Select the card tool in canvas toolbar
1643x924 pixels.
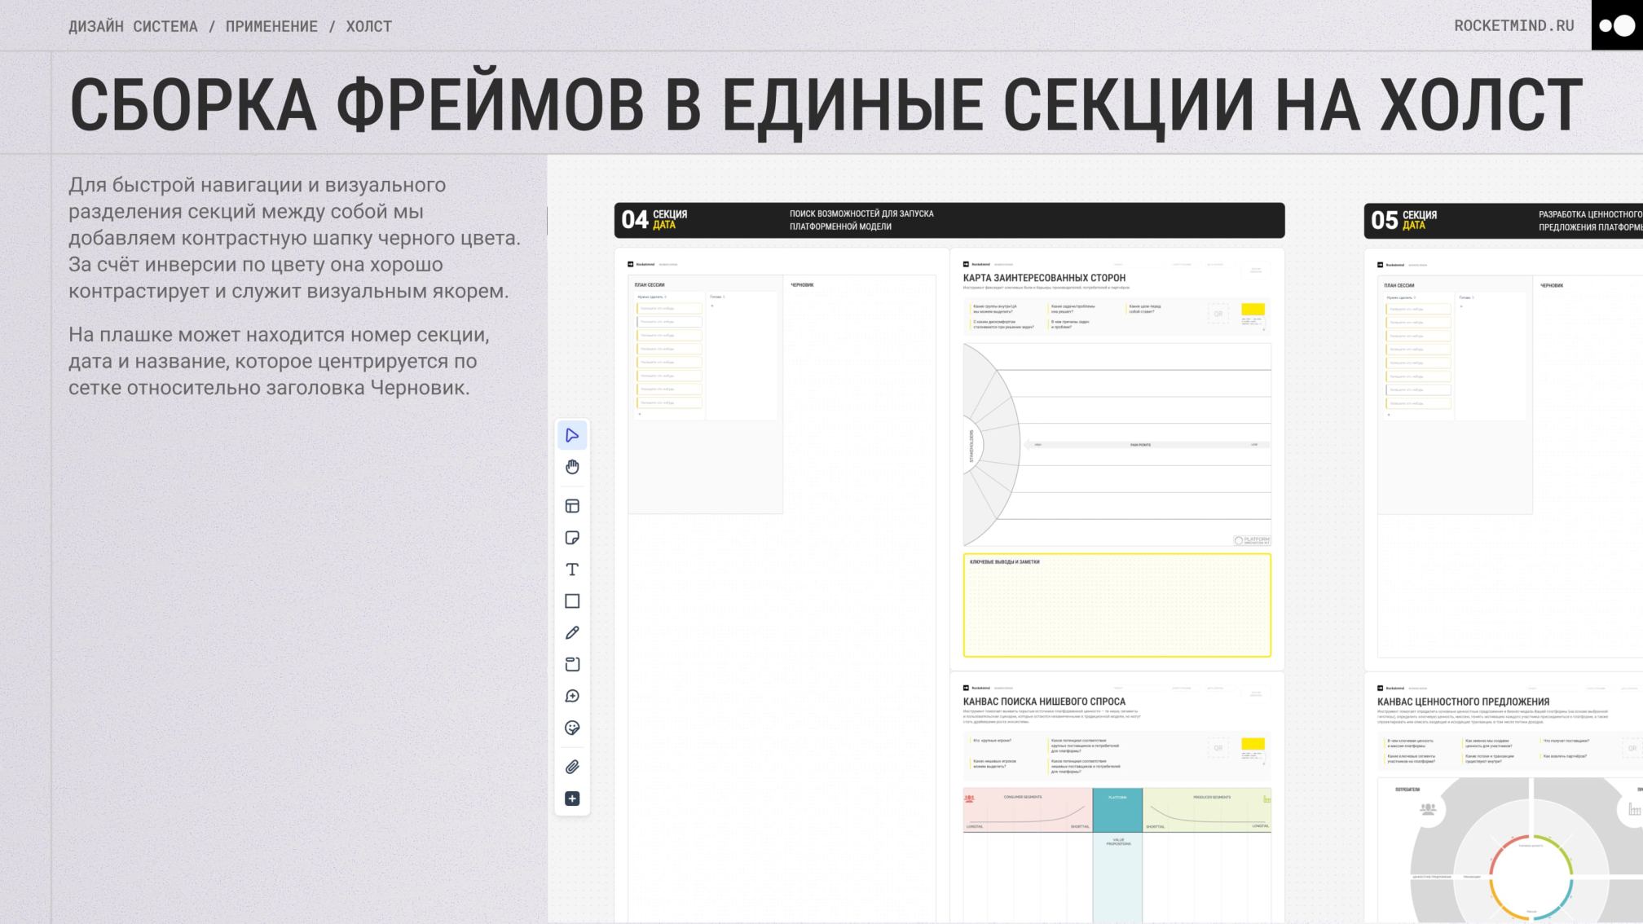(x=572, y=665)
